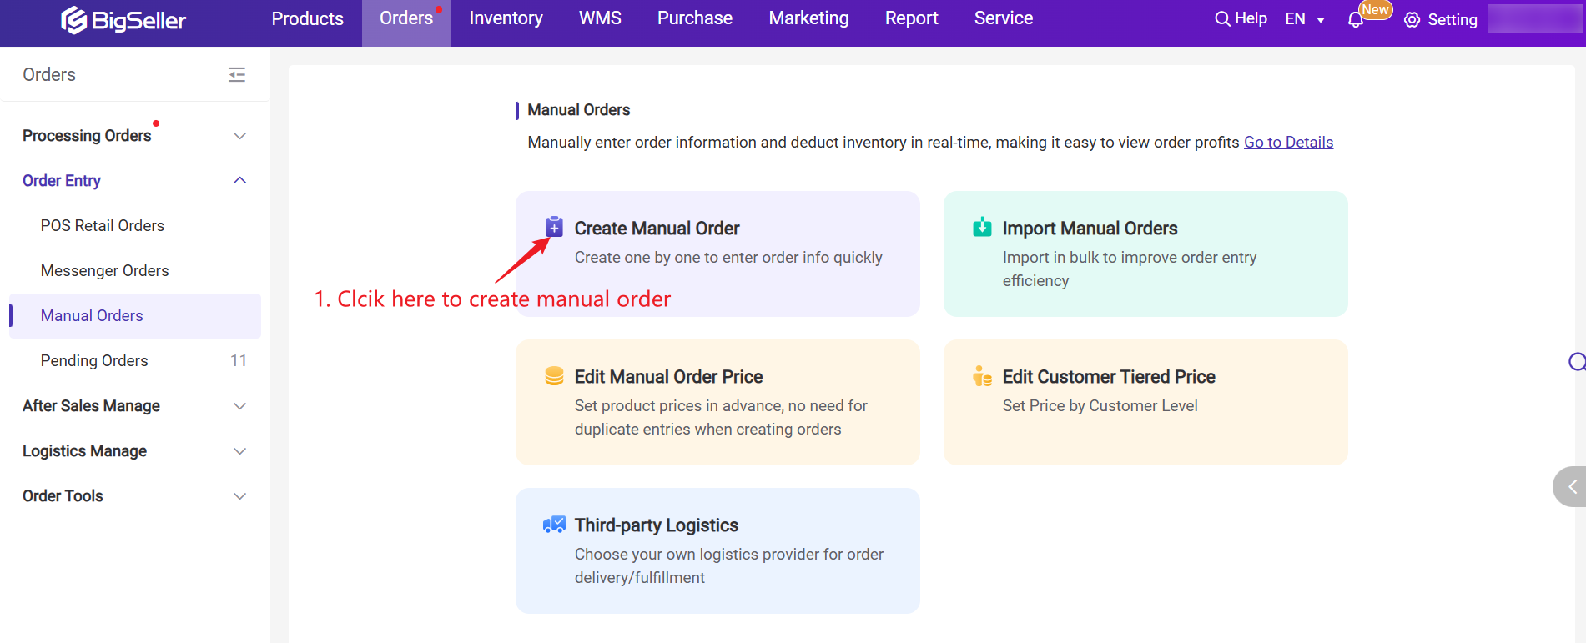Click the Create Manual Order clipboard icon
This screenshot has height=643, width=1586.
554,227
